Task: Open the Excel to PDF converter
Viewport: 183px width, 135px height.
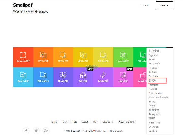Action: pyautogui.click(x=123, y=57)
